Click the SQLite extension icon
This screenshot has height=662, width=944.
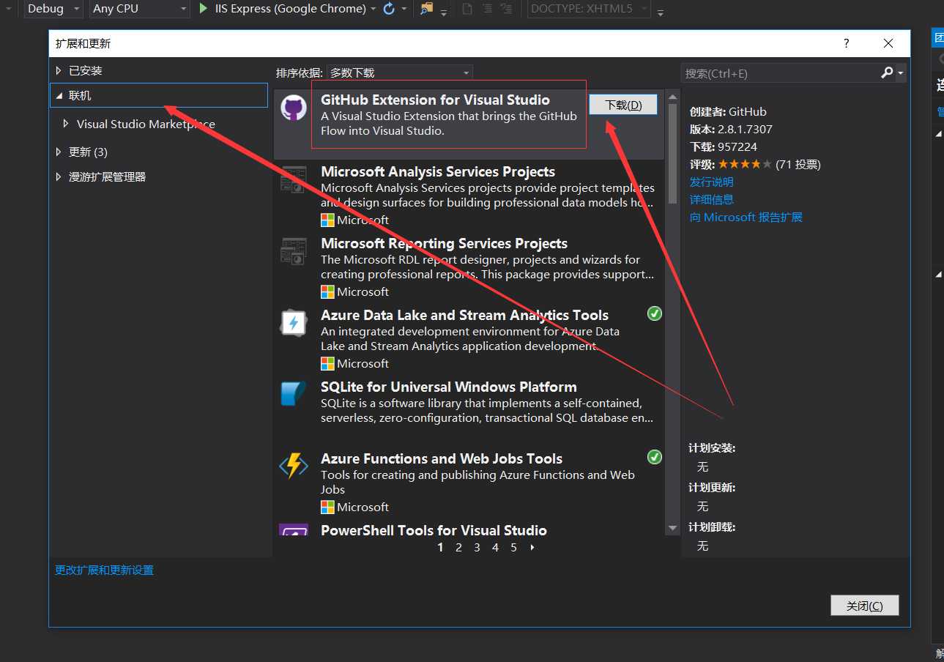pos(294,394)
